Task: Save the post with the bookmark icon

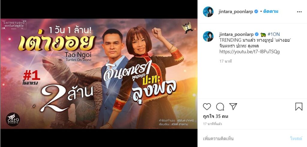Action: coord(299,107)
